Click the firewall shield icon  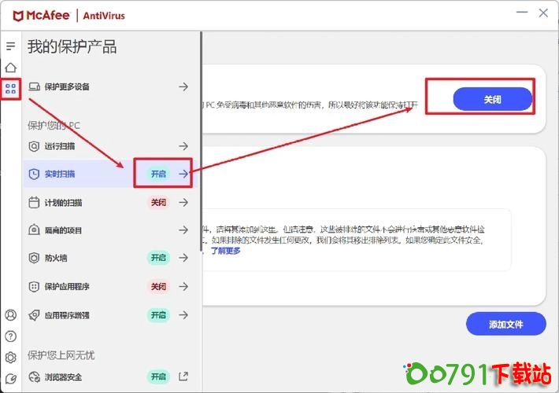(x=34, y=258)
